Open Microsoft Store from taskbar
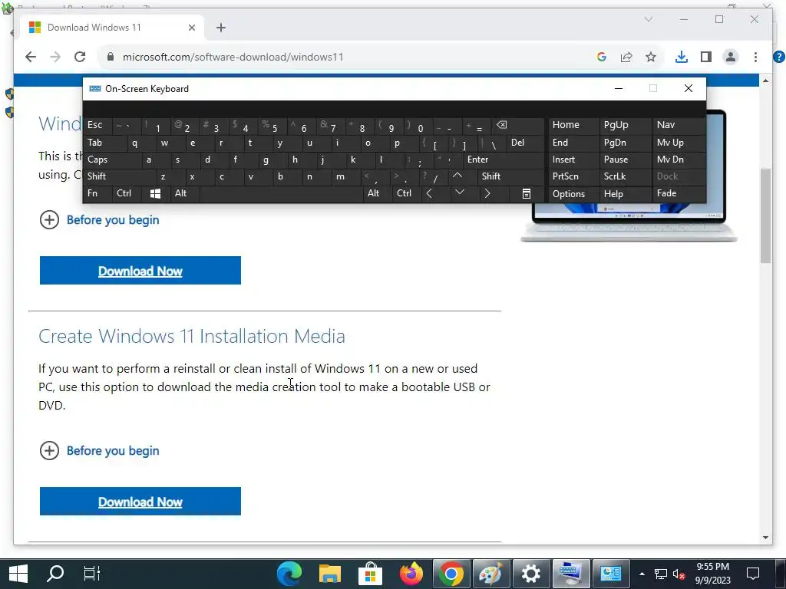This screenshot has width=786, height=589. coord(371,574)
